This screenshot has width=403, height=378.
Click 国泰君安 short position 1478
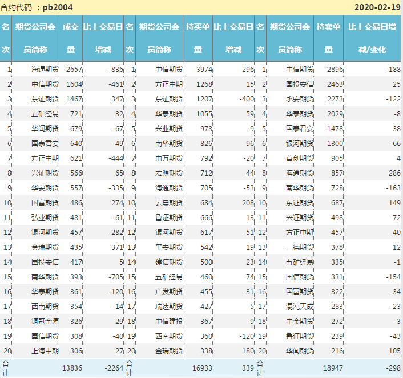335,129
